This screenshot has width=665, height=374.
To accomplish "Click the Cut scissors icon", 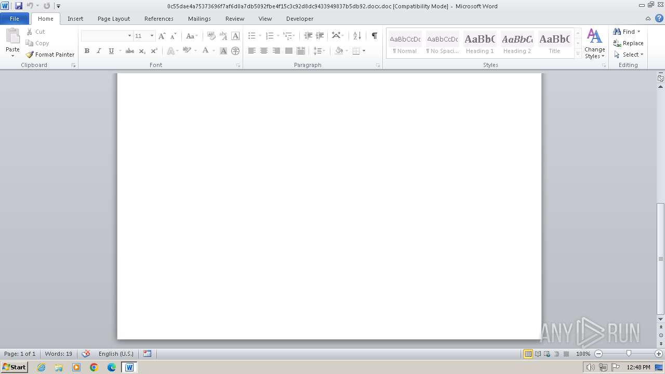I will coord(30,32).
